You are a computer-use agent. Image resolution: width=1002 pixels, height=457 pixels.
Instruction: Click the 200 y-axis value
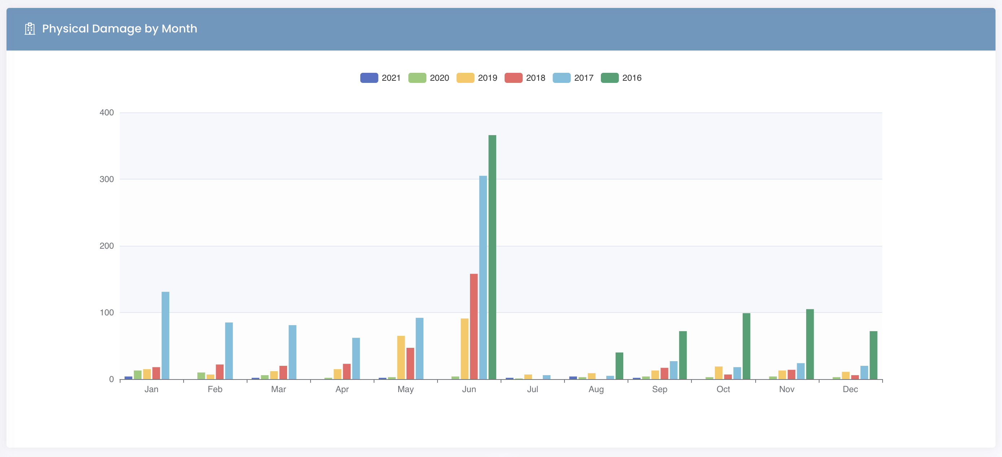[106, 246]
